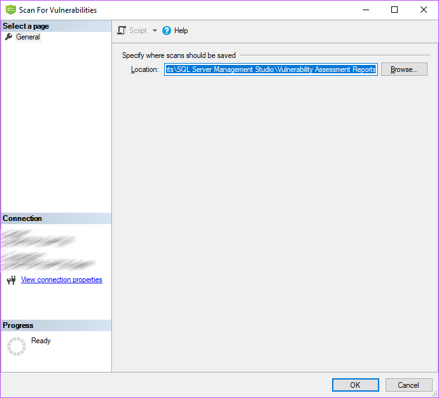The image size is (439, 398).
Task: Maximize the Scan For Vulnerabilities window
Action: click(394, 10)
